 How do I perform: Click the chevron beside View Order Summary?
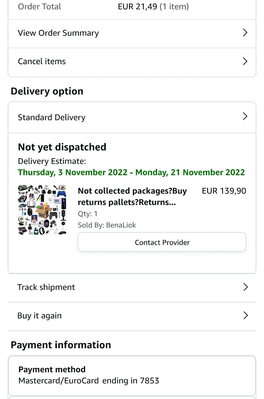pyautogui.click(x=245, y=33)
